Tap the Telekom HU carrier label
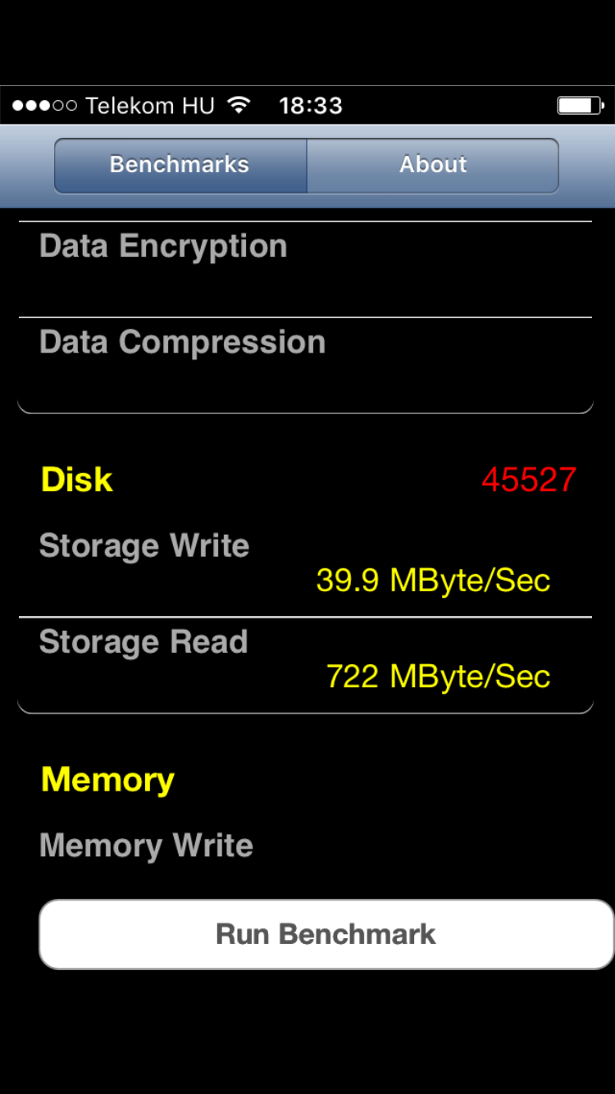This screenshot has width=615, height=1094. (x=150, y=106)
